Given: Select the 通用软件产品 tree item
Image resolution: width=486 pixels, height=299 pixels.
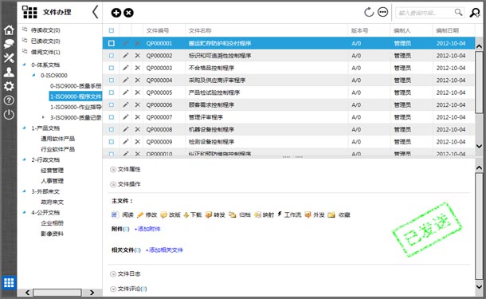Looking at the screenshot, I should point(57,139).
